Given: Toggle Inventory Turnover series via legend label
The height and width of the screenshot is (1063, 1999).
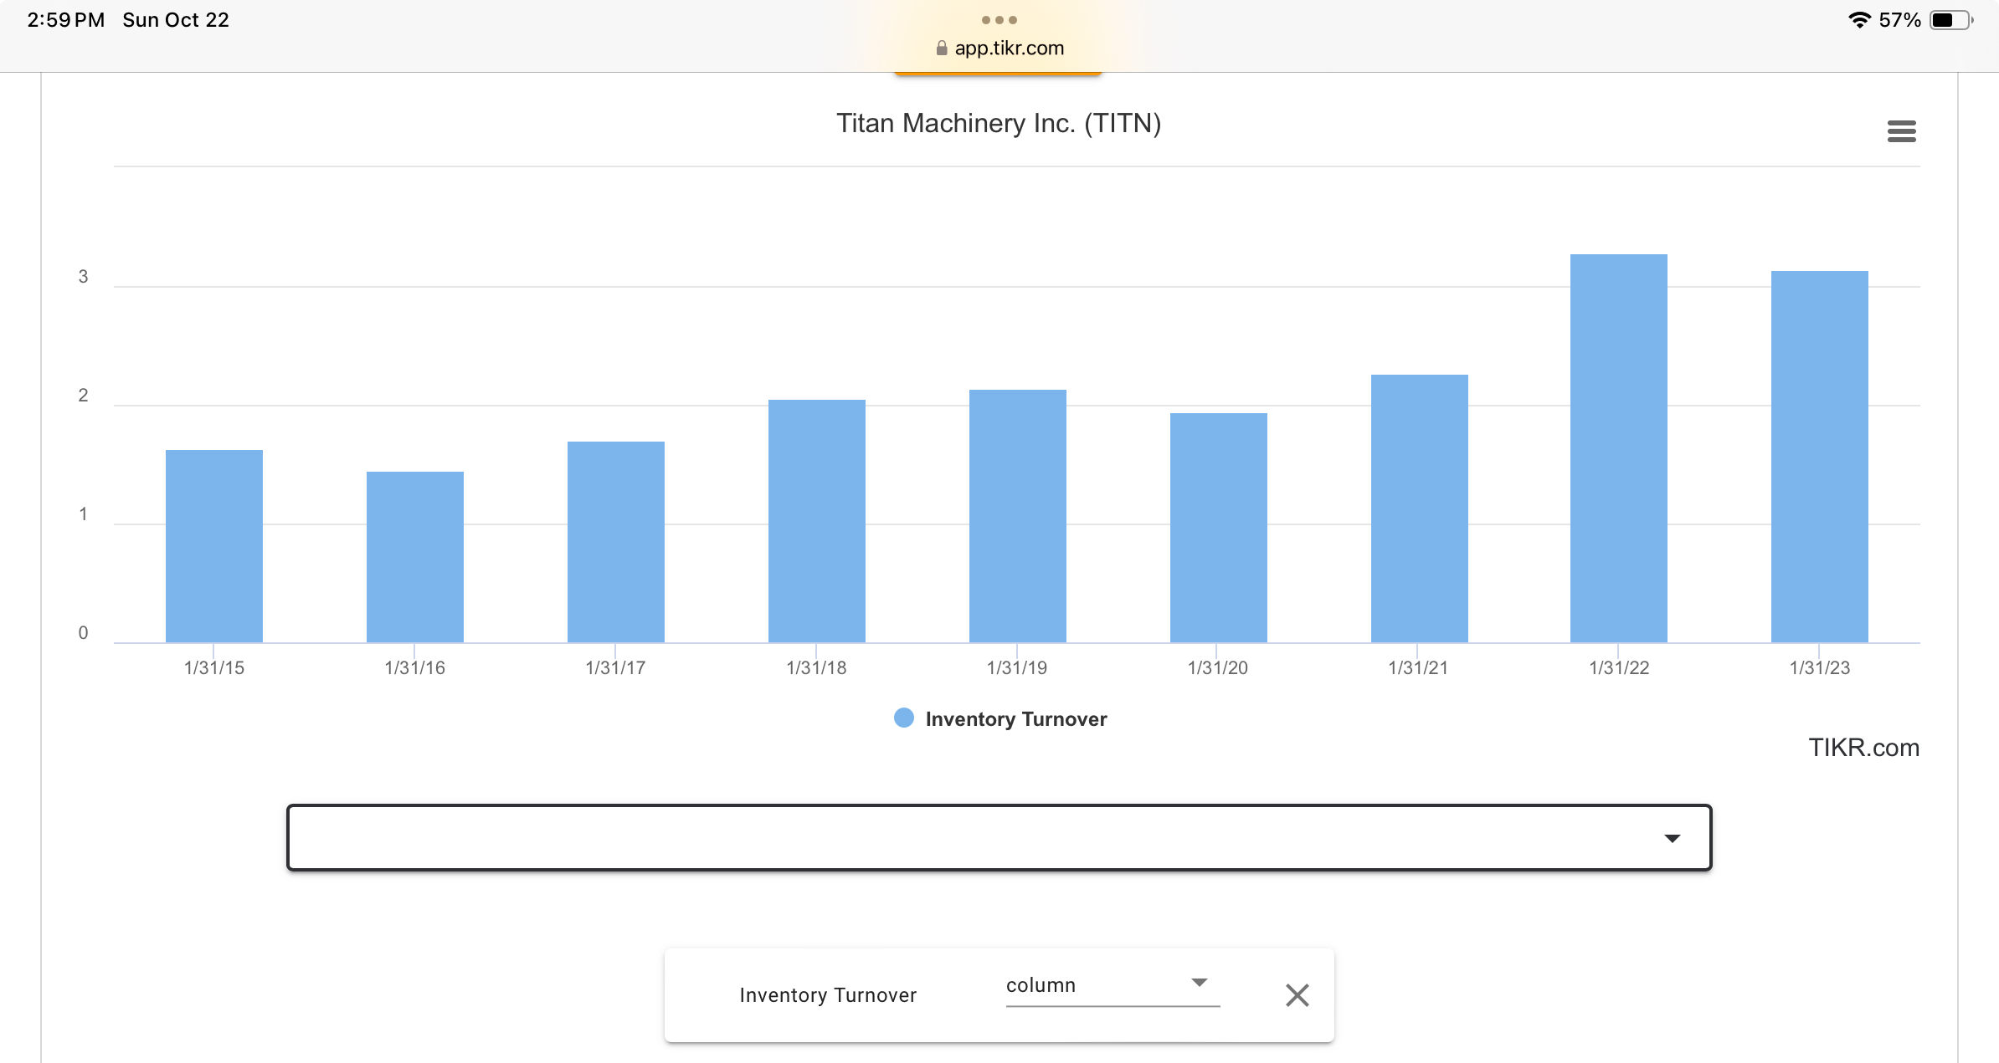Looking at the screenshot, I should [x=1015, y=719].
